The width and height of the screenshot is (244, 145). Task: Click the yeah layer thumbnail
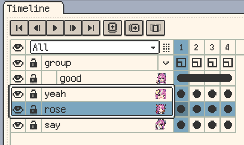point(161,94)
